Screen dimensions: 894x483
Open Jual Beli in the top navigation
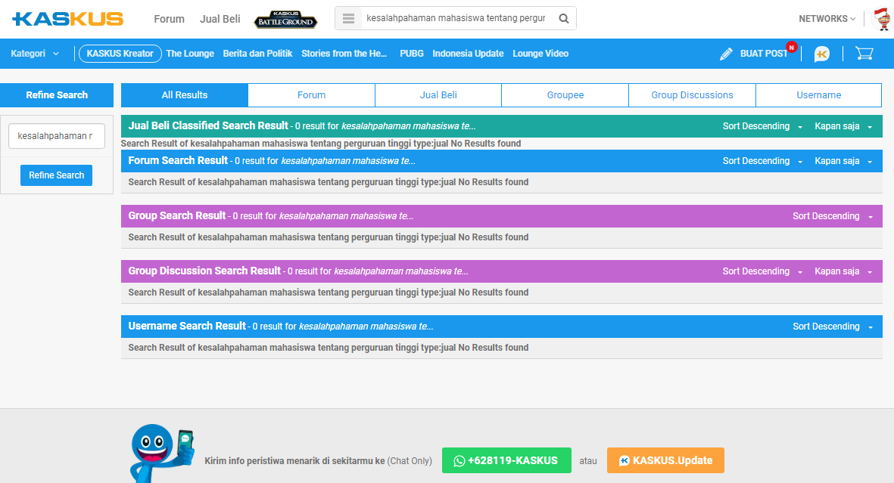click(220, 19)
